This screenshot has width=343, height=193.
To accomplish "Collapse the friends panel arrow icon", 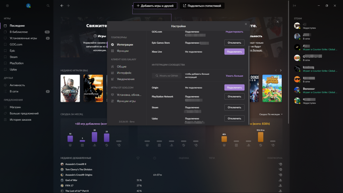I will pos(294,6).
